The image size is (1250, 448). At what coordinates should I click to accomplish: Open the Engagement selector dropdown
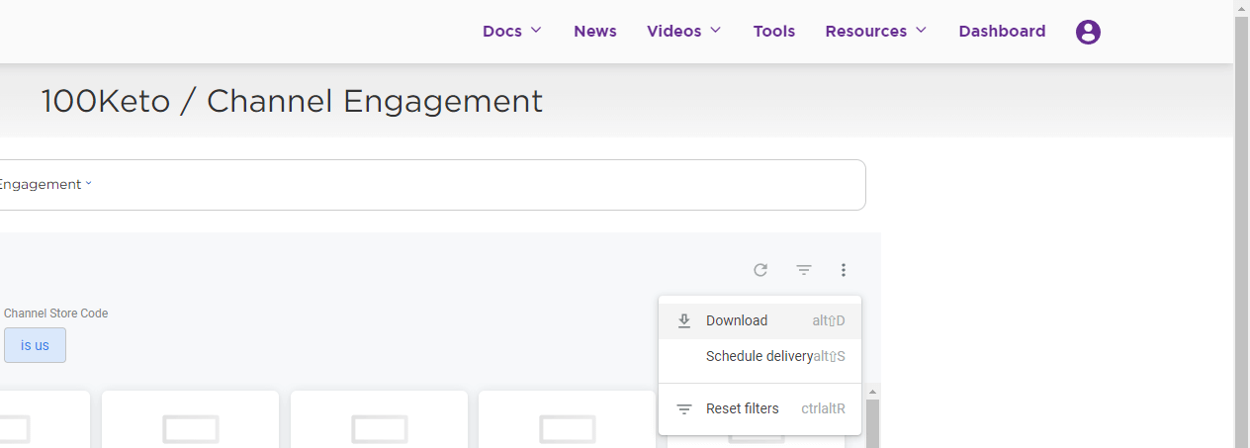[x=45, y=184]
